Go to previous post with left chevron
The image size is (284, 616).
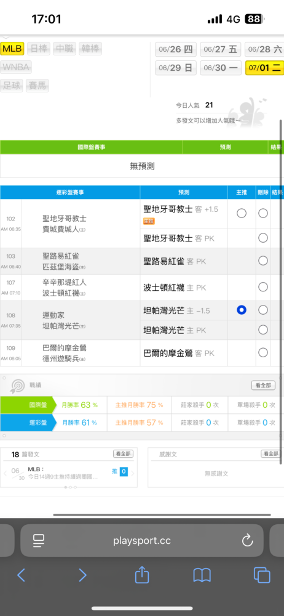pos(5,473)
